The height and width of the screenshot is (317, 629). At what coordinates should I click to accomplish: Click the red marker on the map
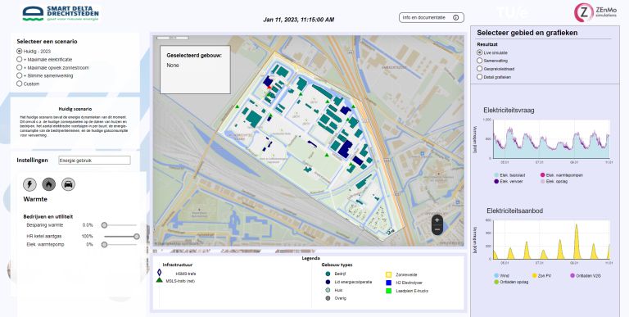[269, 87]
